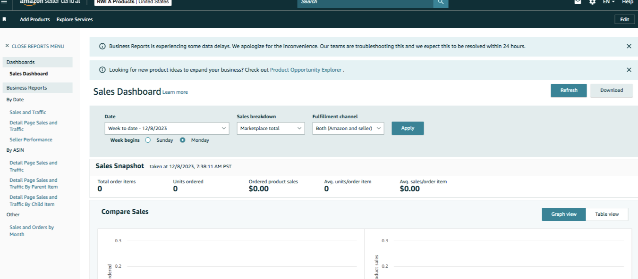
Task: Open the Fulfillment channel dropdown
Action: point(348,128)
